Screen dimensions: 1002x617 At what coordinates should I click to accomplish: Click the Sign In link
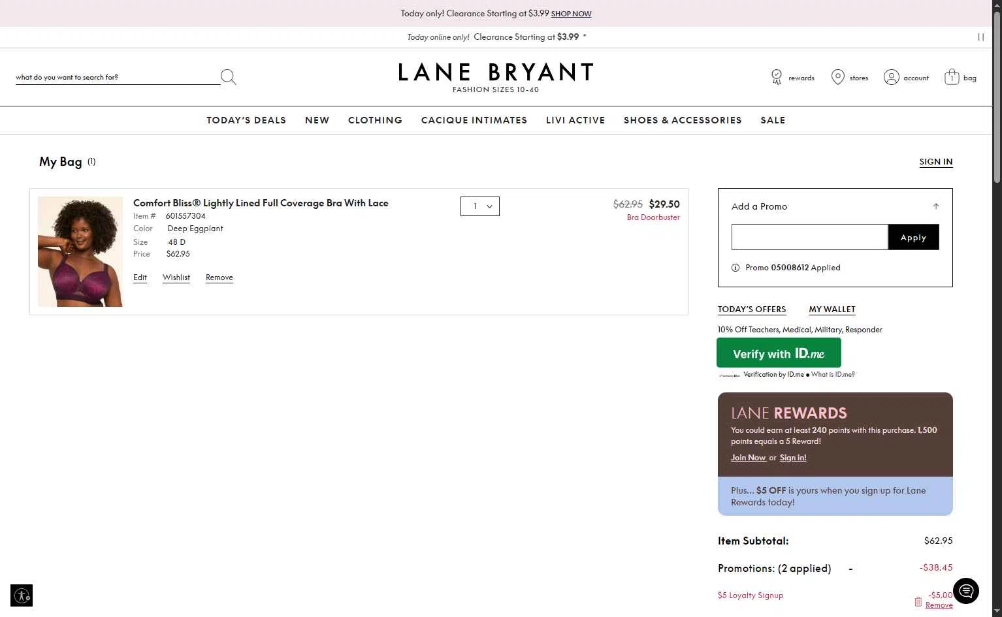936,162
